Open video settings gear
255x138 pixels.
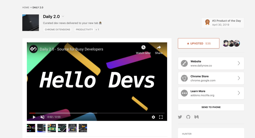click(153, 117)
